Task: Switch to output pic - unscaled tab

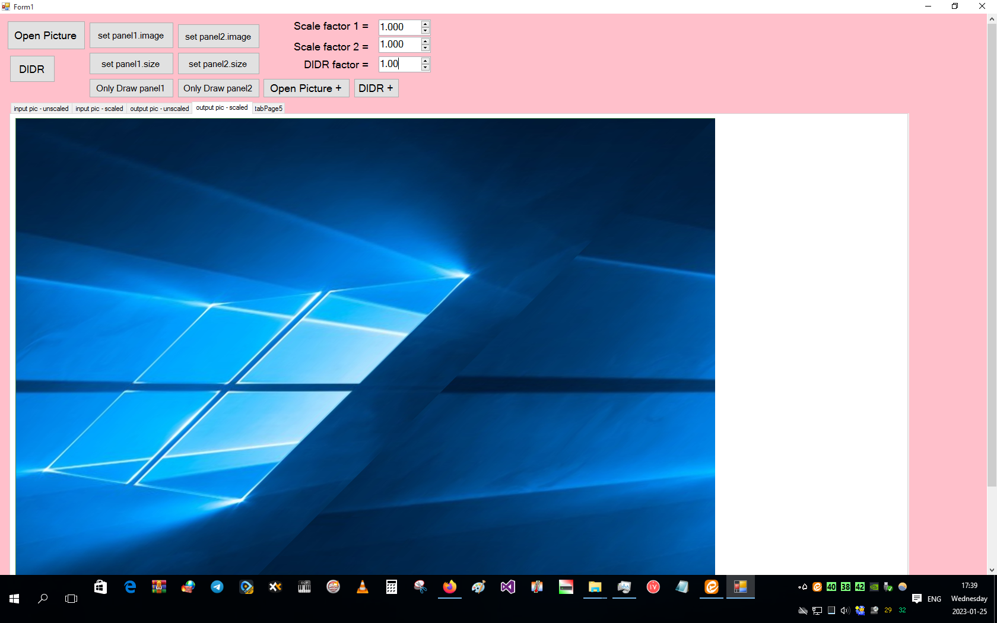Action: pyautogui.click(x=160, y=109)
